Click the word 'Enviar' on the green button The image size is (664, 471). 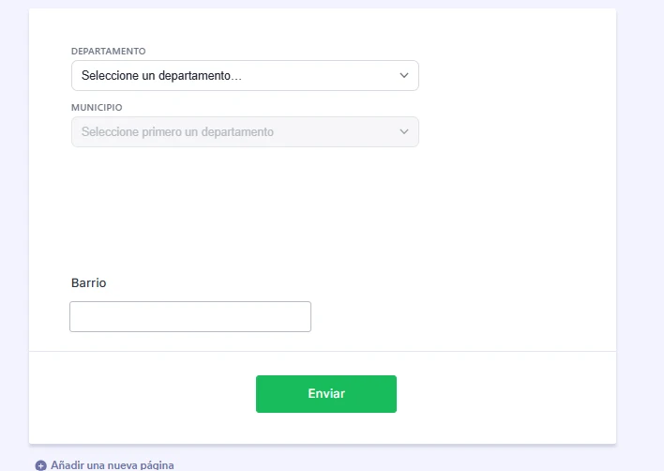[x=326, y=393]
